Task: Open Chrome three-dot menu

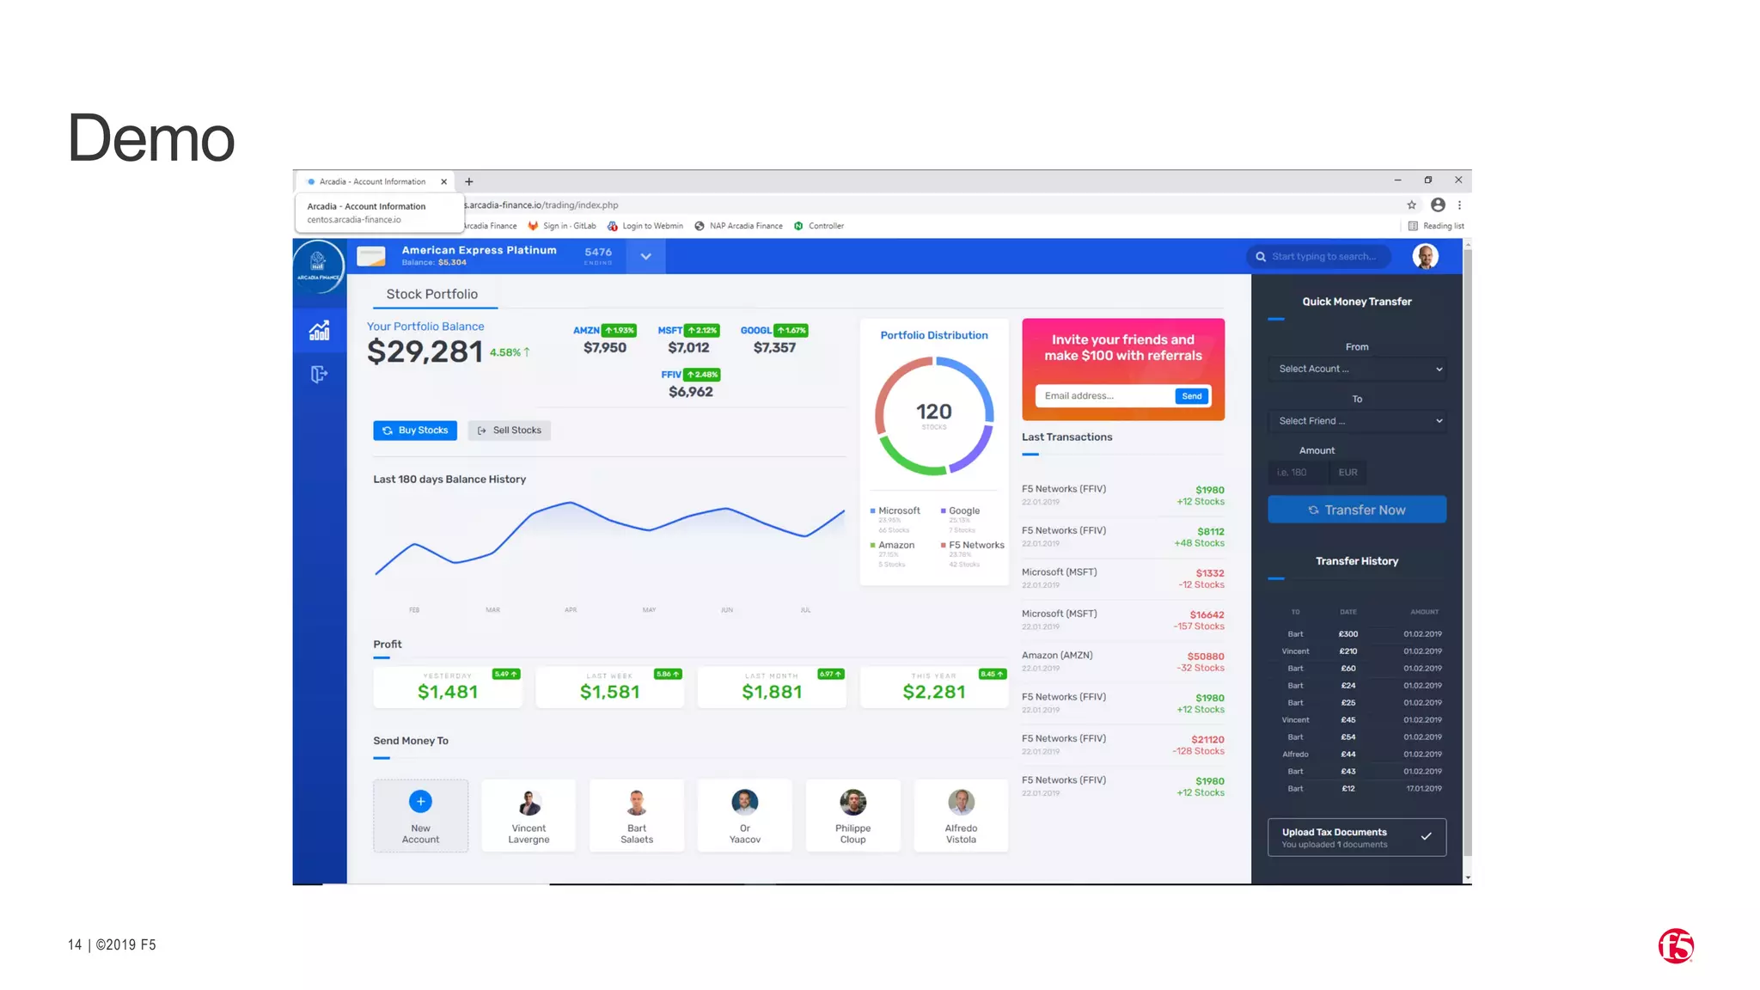Action: pyautogui.click(x=1459, y=205)
